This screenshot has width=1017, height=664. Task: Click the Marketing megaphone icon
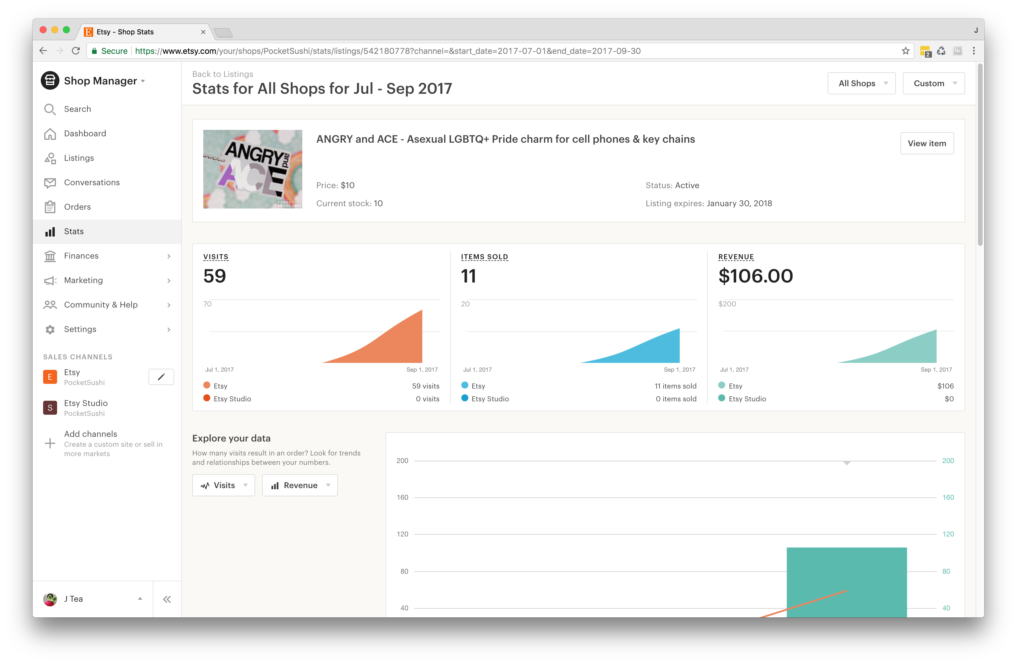coord(50,280)
